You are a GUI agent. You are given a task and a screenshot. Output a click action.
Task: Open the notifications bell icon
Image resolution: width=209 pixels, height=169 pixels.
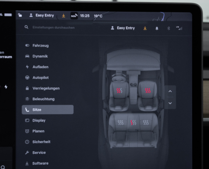click(157, 28)
